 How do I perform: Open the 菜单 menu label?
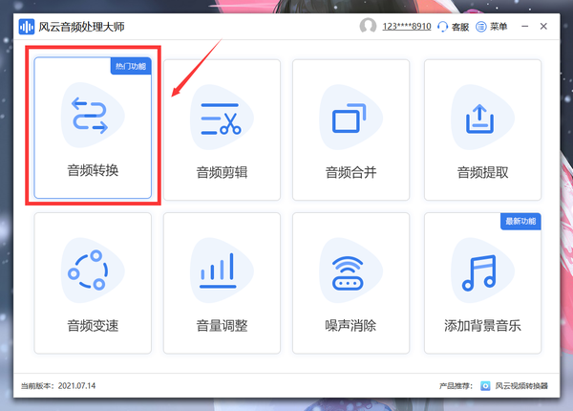pos(499,27)
